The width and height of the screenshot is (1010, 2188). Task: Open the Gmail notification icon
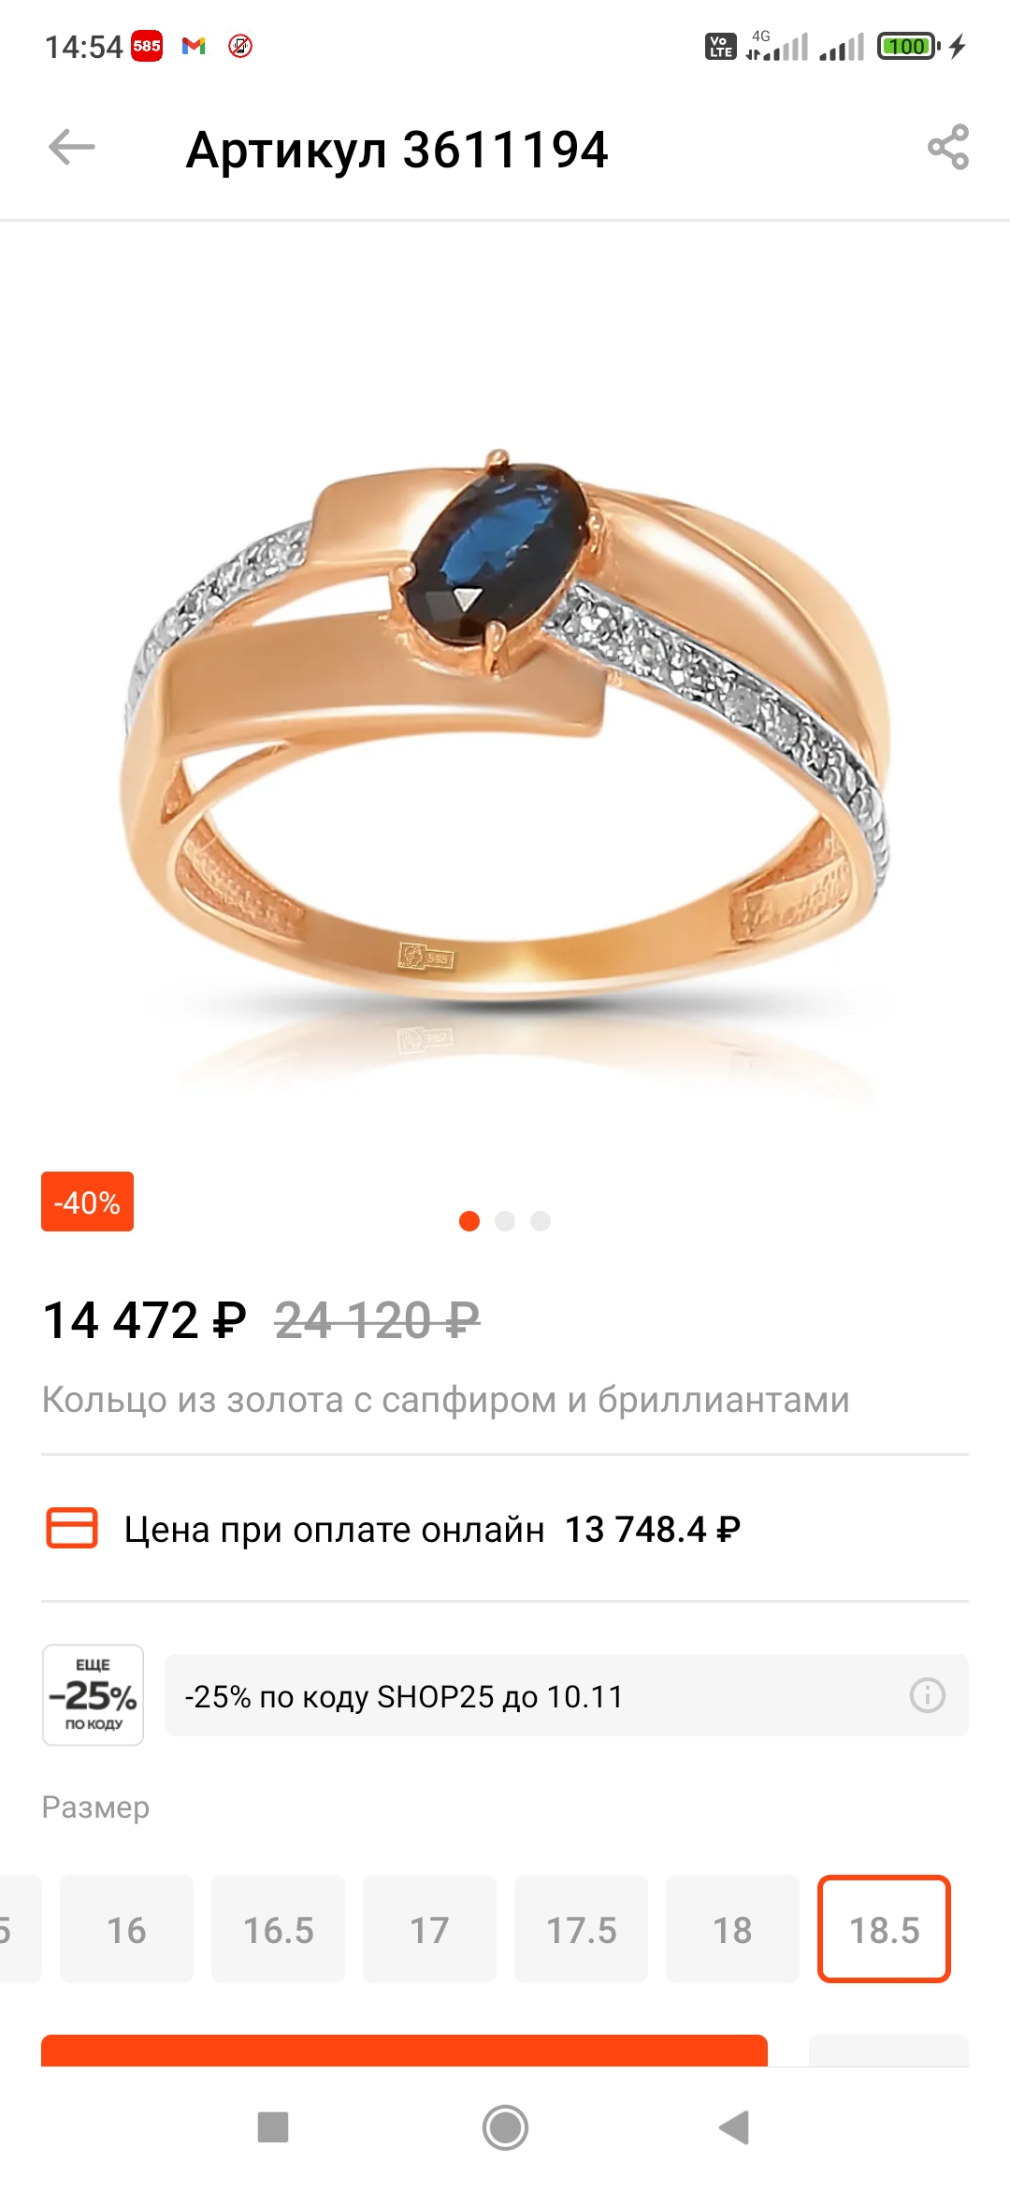pos(194,46)
